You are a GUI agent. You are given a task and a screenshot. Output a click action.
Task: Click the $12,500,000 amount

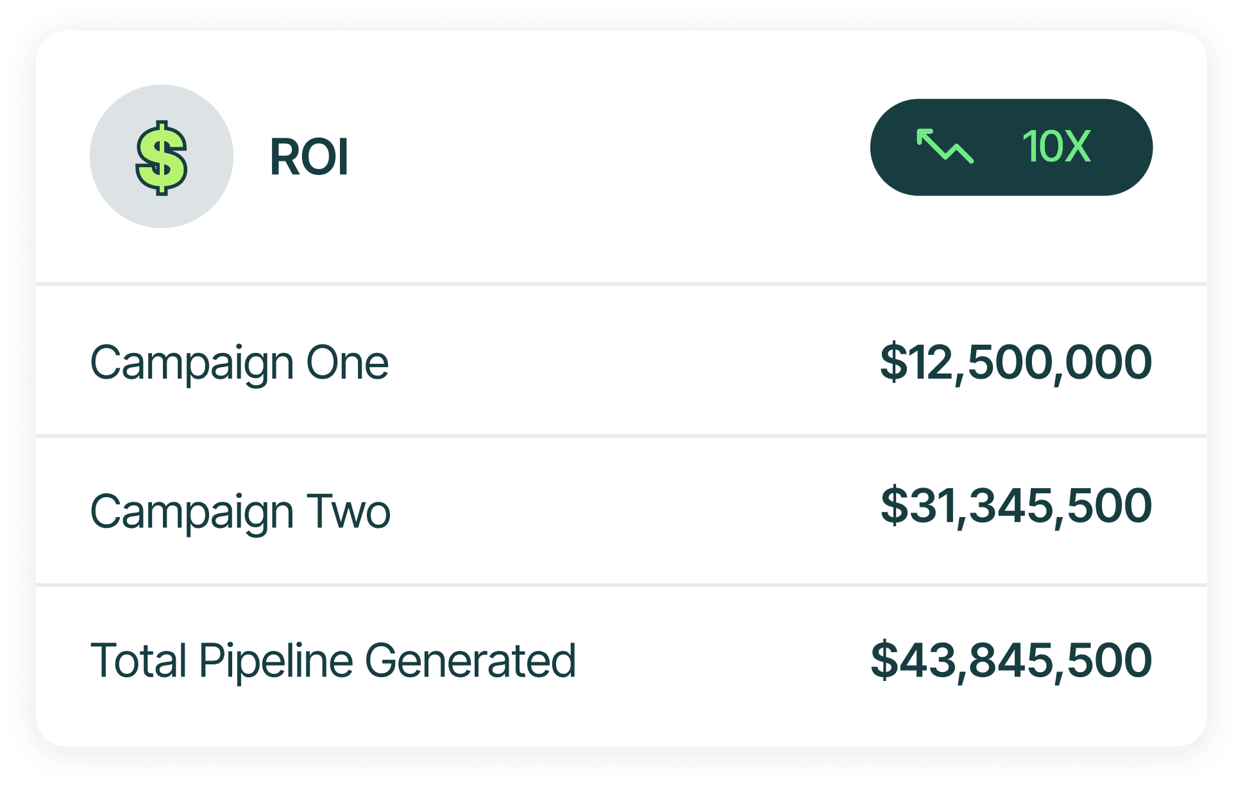click(x=1016, y=363)
